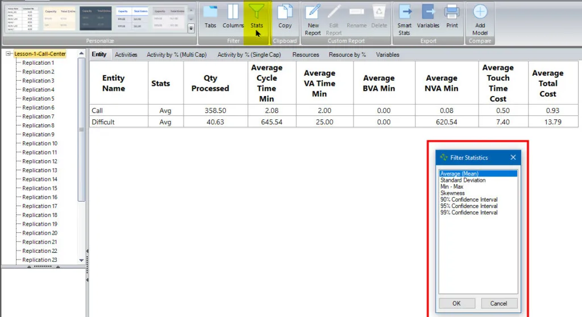Viewport: 582px width, 317px height.
Task: Copy the report to clipboard
Action: click(x=285, y=16)
